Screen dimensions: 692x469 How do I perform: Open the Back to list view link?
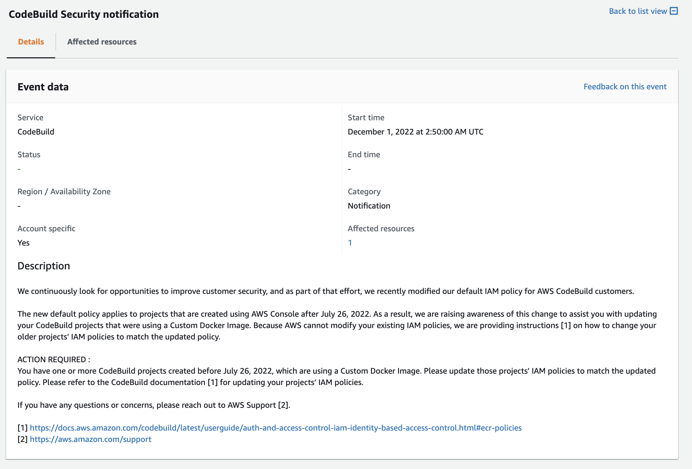[638, 11]
